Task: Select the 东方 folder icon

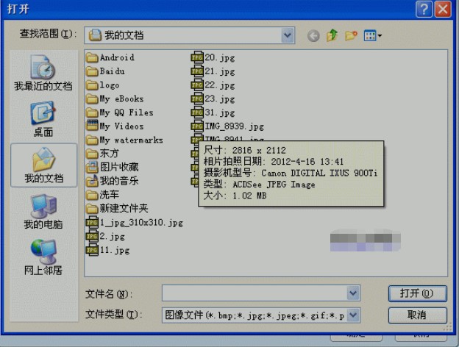Action: [x=92, y=154]
